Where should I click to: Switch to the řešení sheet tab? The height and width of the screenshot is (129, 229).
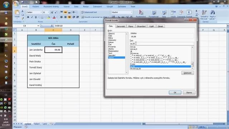(x=36, y=124)
